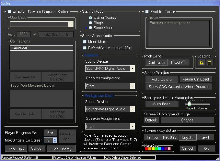Click the IP address field
Viewport: 220px width, 161px height.
(x=56, y=34)
